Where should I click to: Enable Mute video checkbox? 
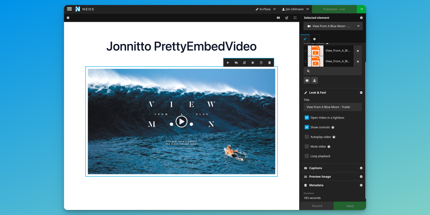click(x=307, y=146)
